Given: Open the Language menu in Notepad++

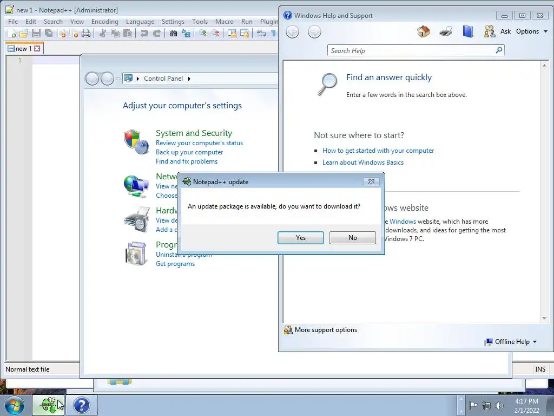Looking at the screenshot, I should pos(140,22).
